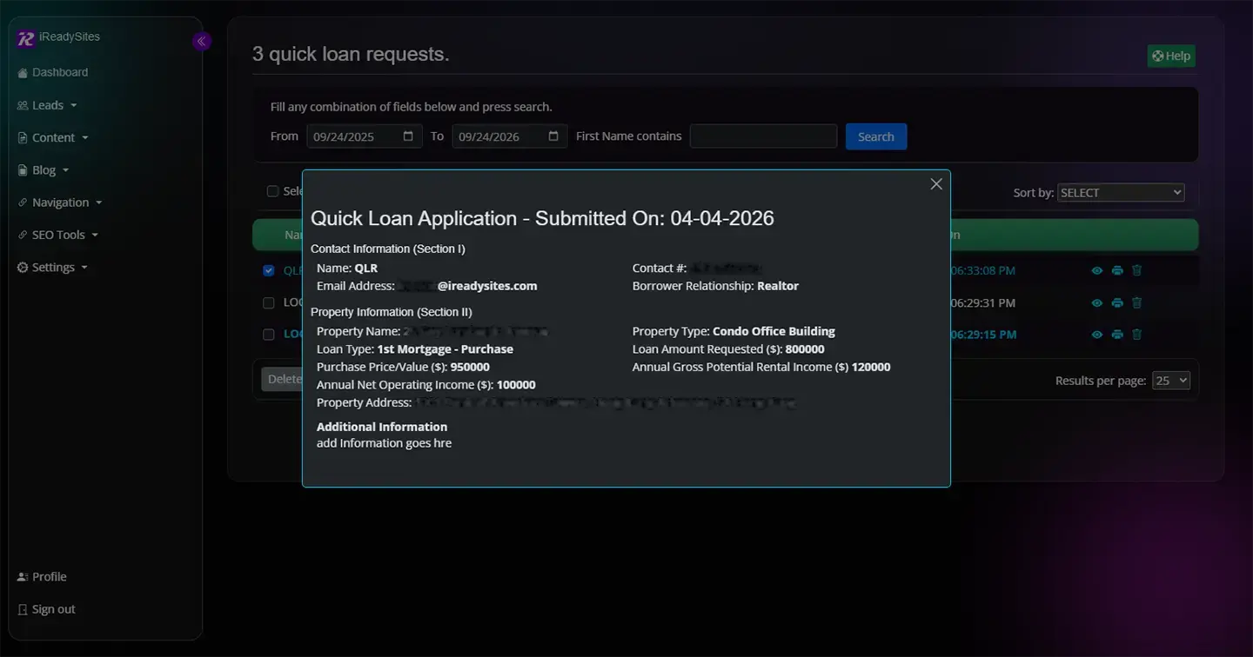This screenshot has height=657, width=1253.
Task: Click the From date field 09/24/2025
Action: pyautogui.click(x=365, y=136)
